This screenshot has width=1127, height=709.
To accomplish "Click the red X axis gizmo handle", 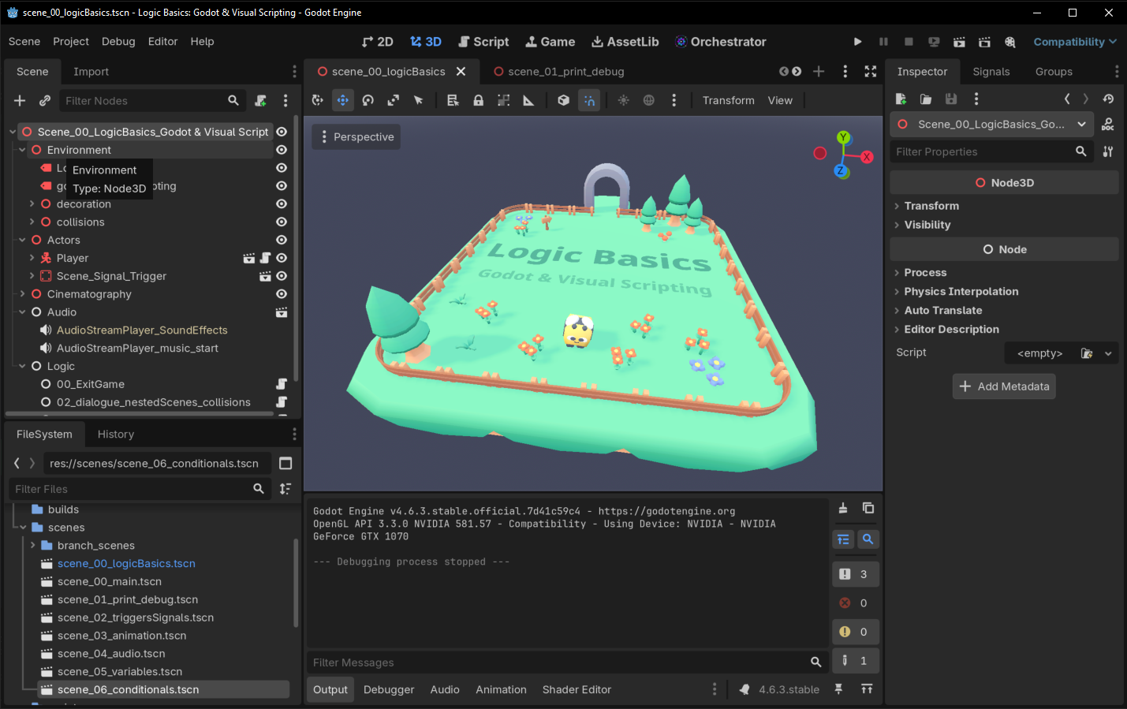I will tap(867, 157).
